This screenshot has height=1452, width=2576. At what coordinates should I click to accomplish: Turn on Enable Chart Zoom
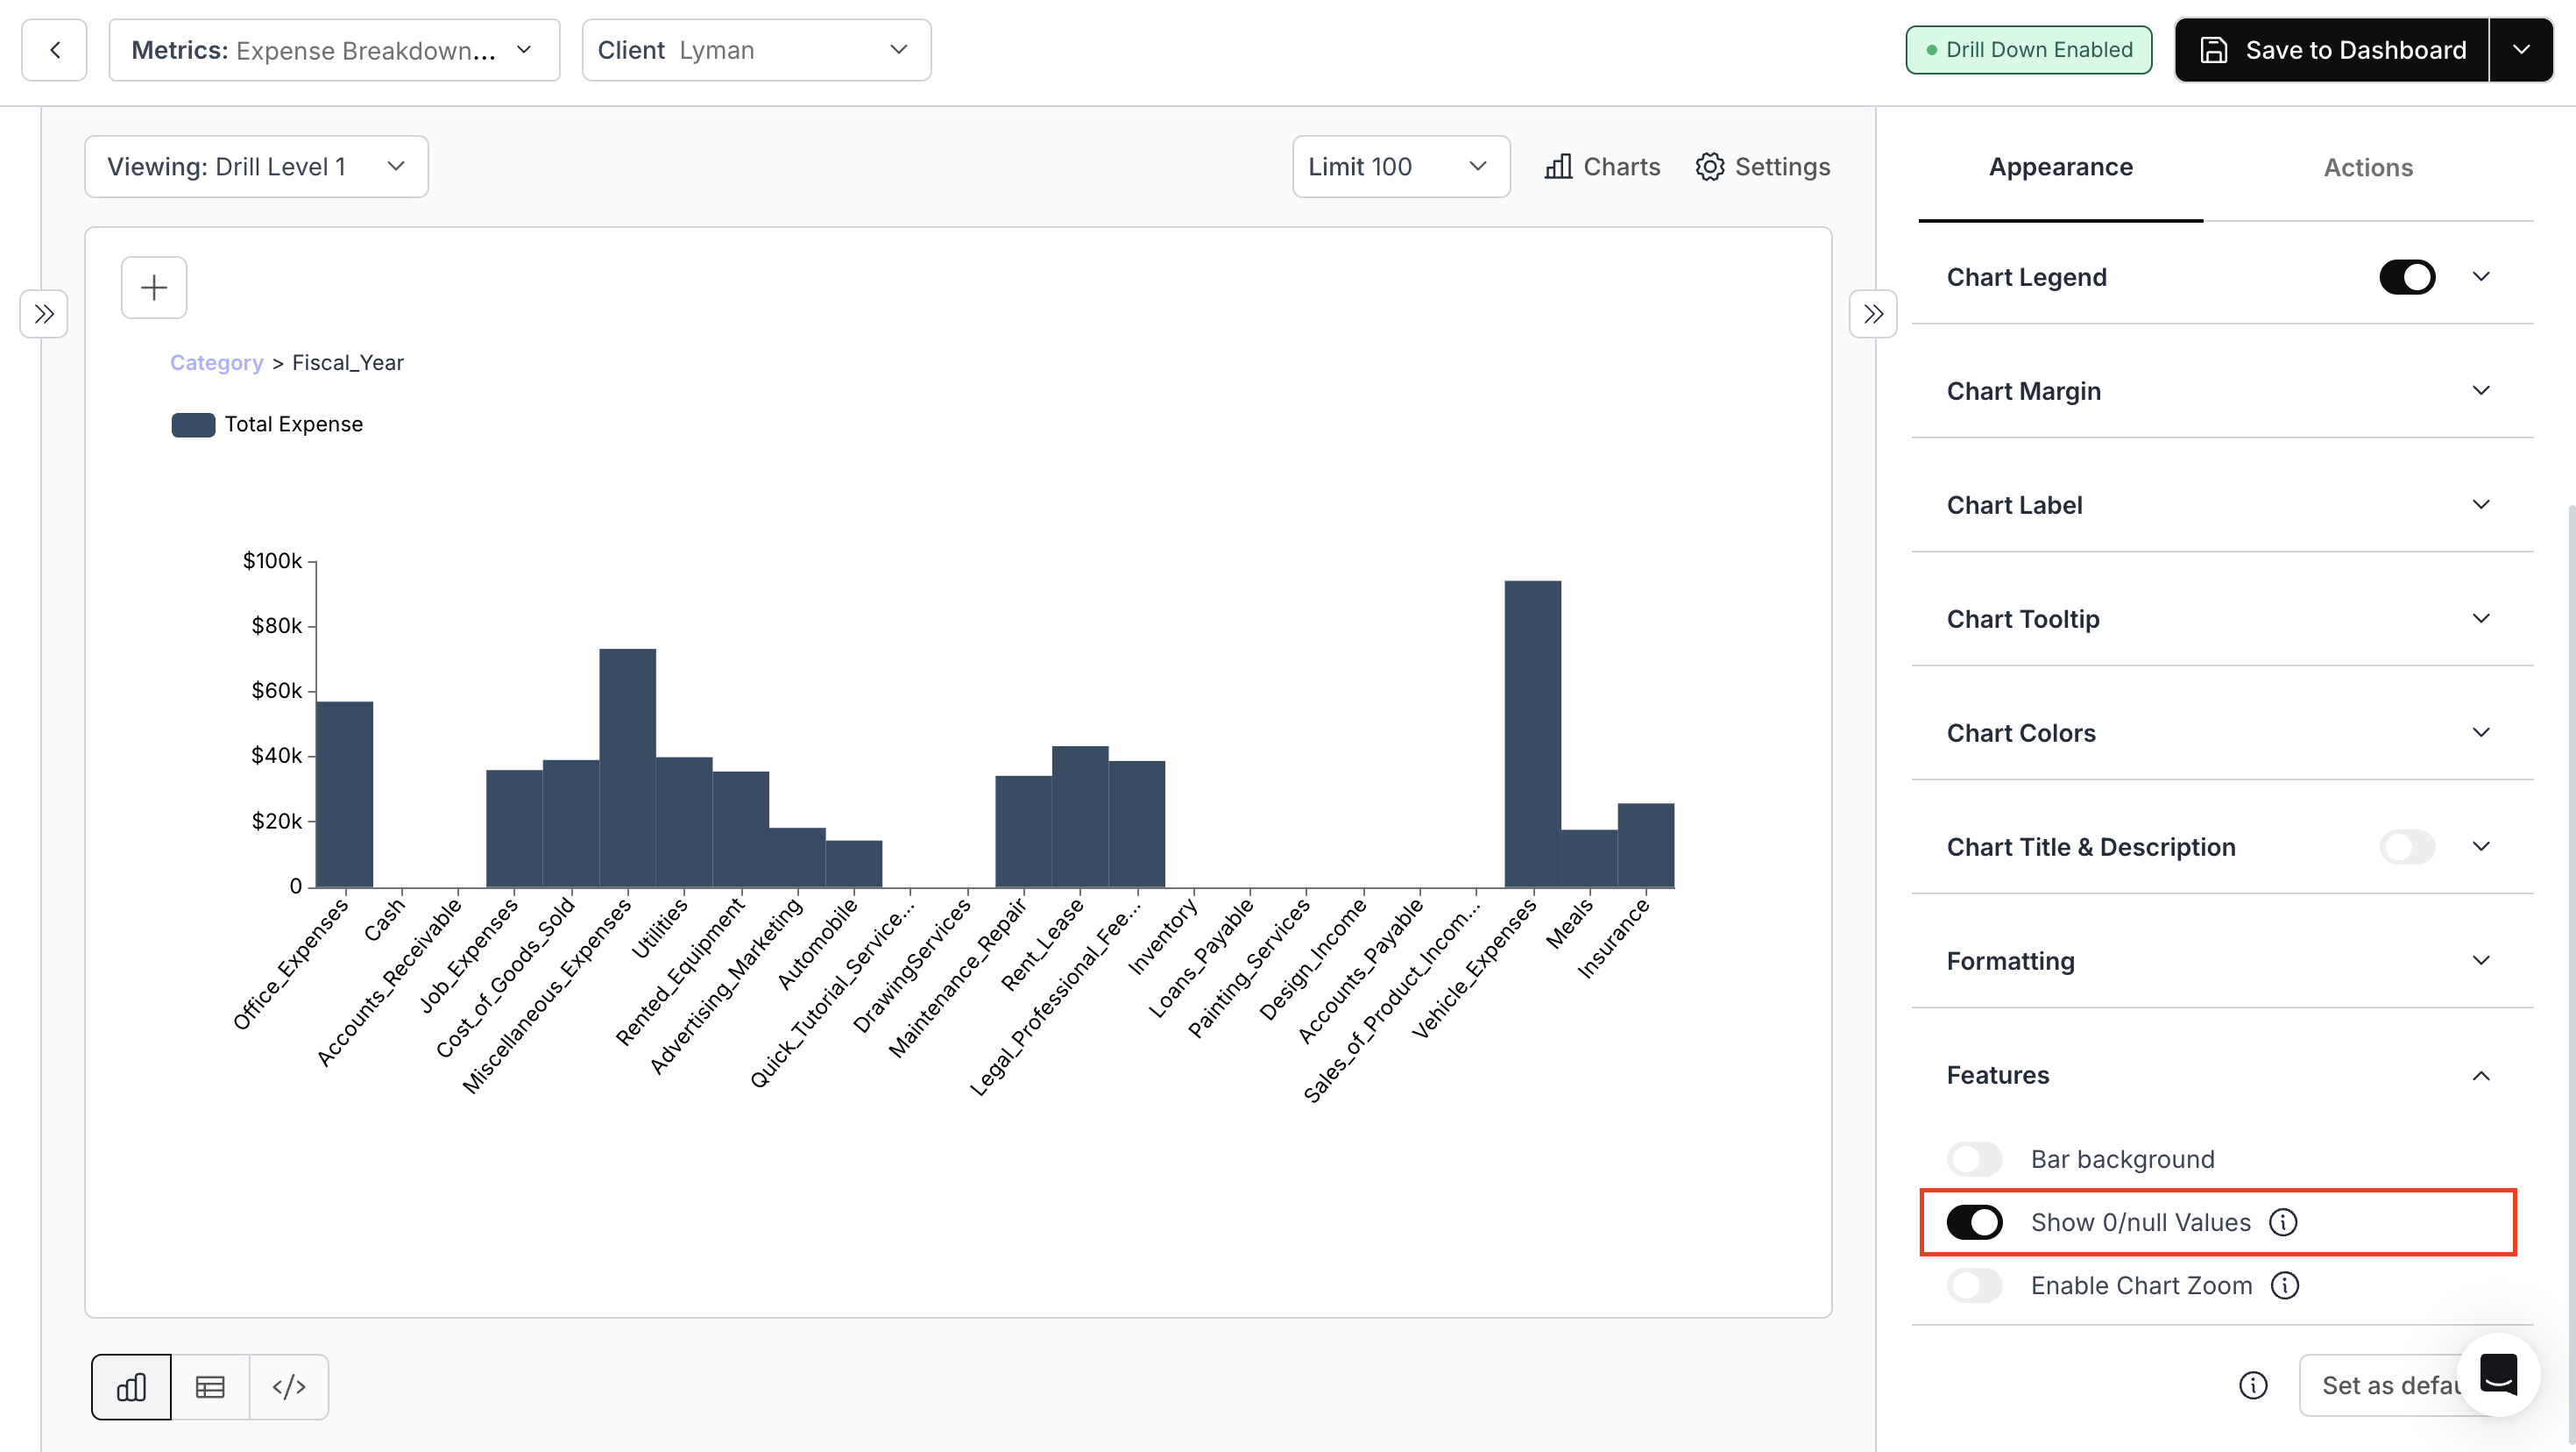click(x=1974, y=1285)
